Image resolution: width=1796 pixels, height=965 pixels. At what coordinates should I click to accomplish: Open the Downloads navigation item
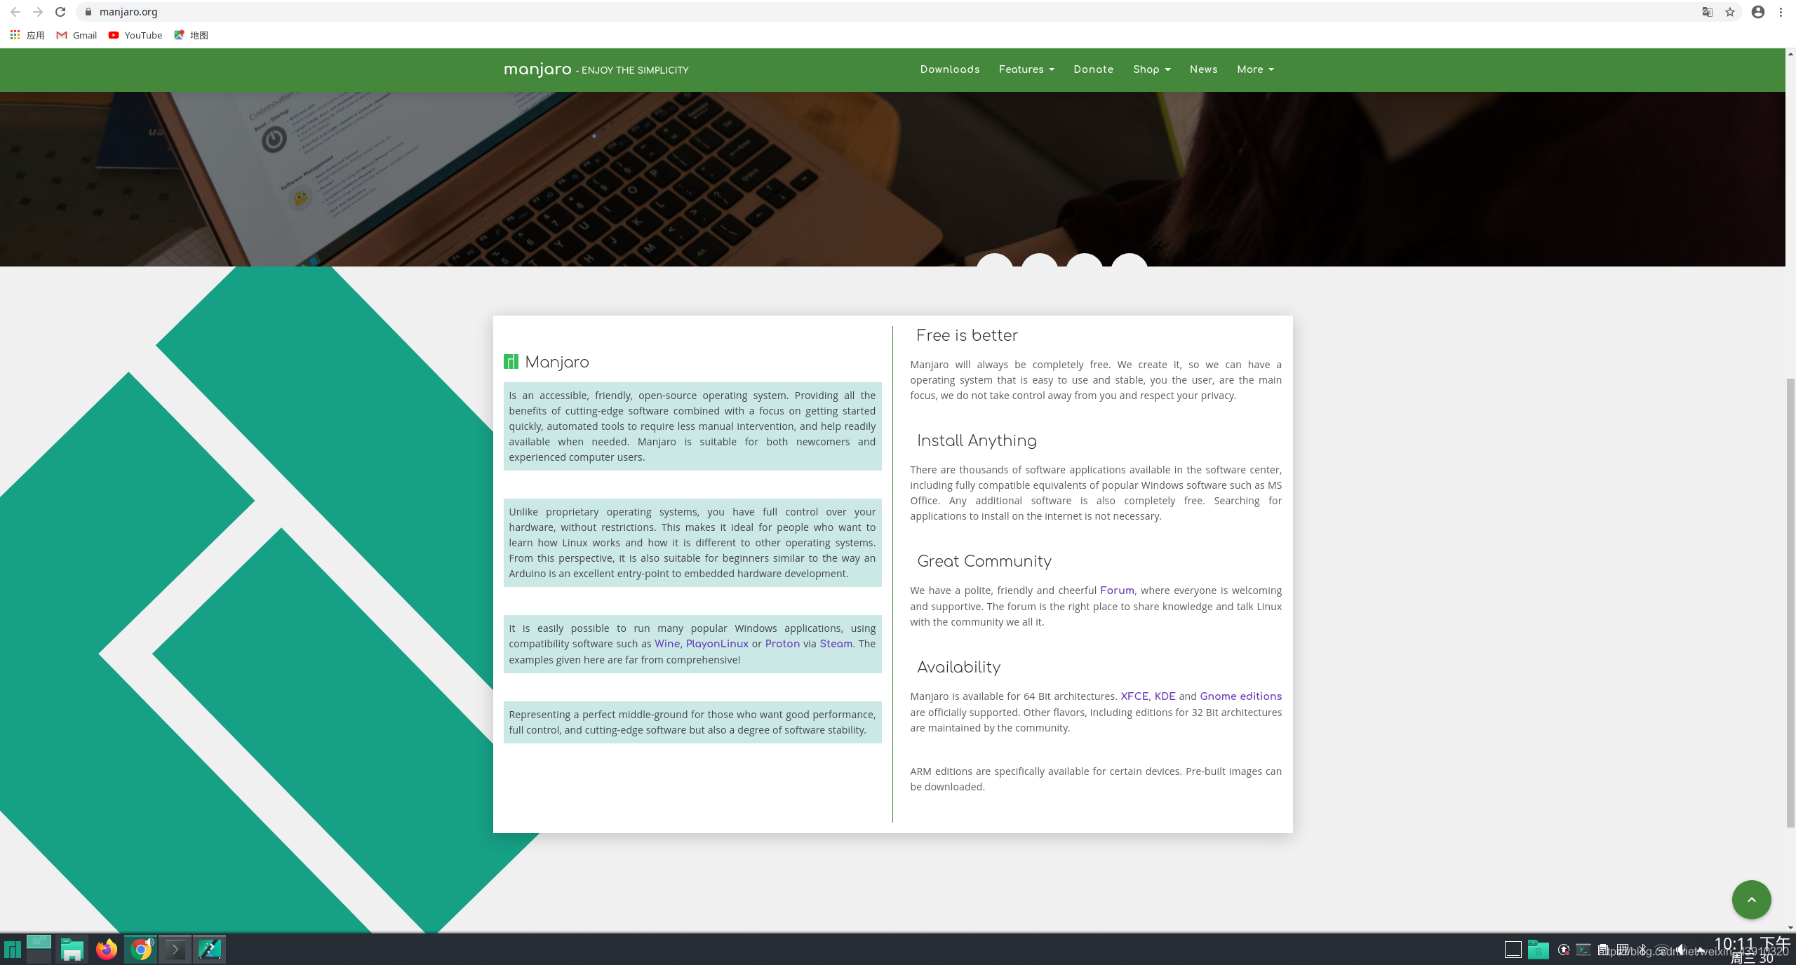click(x=949, y=69)
